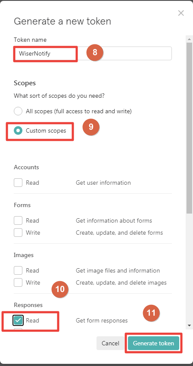Viewport: 193px width, 366px height.
Task: Click the Token name input field
Action: [x=93, y=53]
